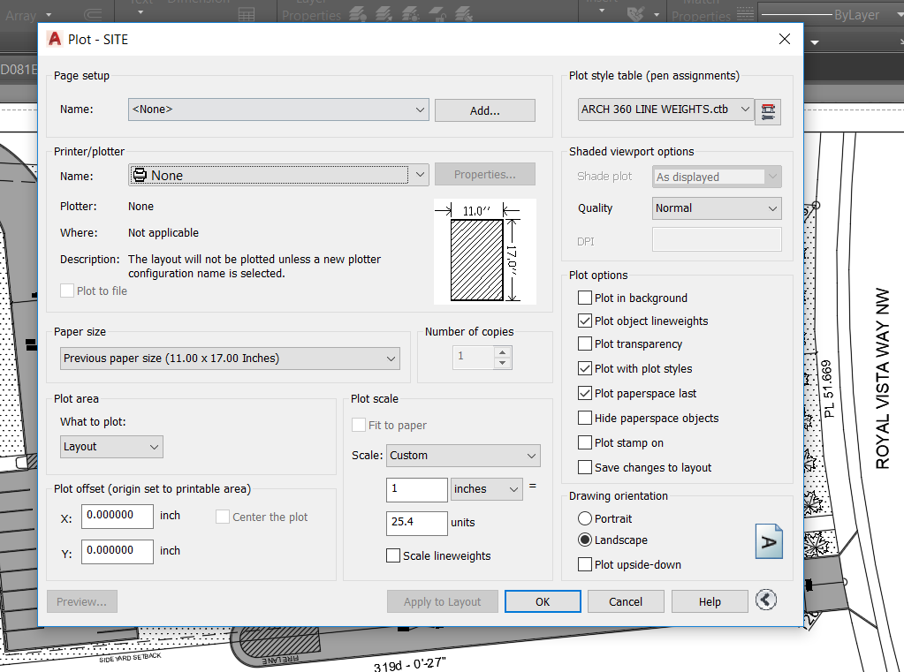The width and height of the screenshot is (904, 672).
Task: Check Save changes to layout
Action: (x=585, y=467)
